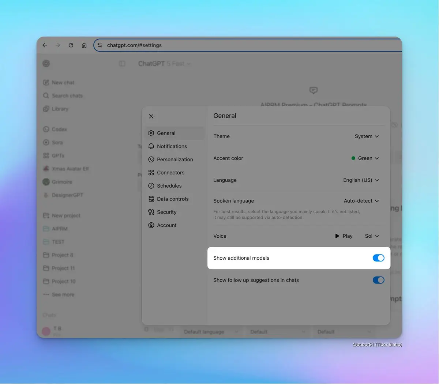The image size is (439, 384).
Task: Open the Data controls settings tab
Action: point(175,199)
